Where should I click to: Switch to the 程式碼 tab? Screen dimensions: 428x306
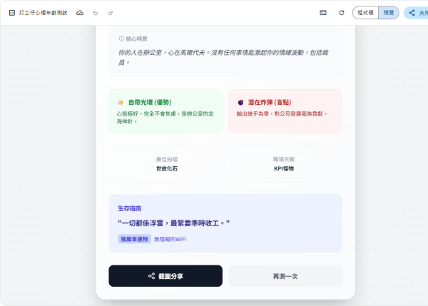pyautogui.click(x=365, y=13)
